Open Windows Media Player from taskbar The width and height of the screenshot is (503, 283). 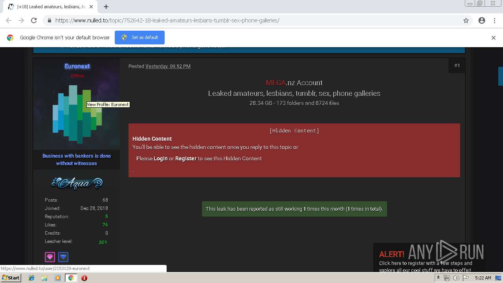coord(58,278)
